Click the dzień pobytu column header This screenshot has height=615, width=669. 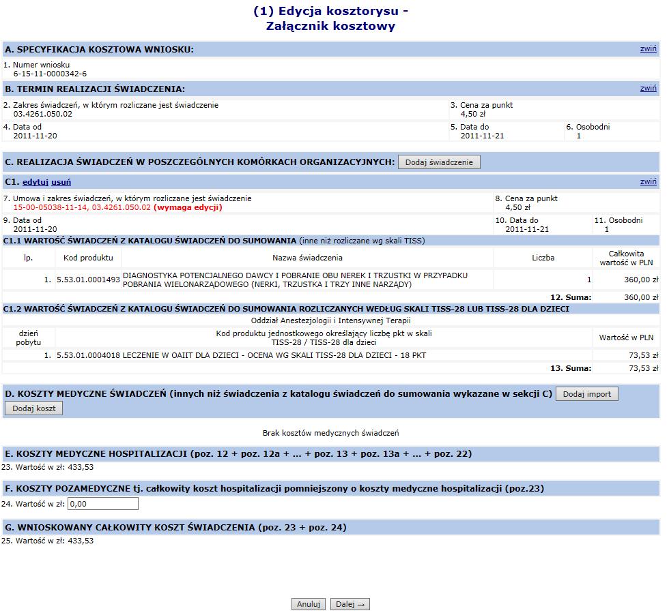29,337
